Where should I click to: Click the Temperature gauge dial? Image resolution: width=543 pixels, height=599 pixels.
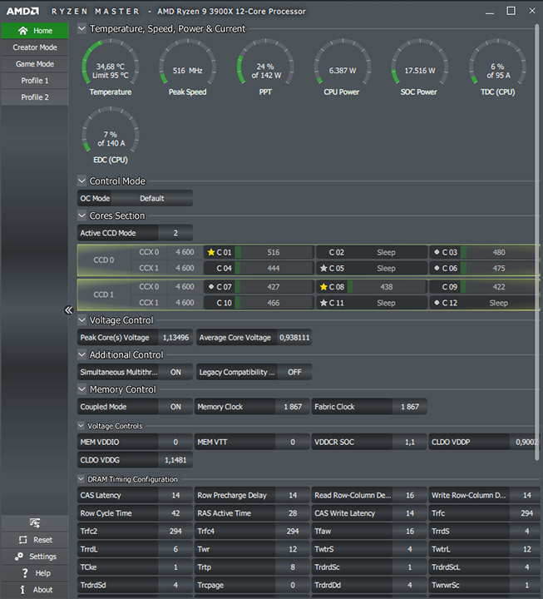click(x=111, y=62)
